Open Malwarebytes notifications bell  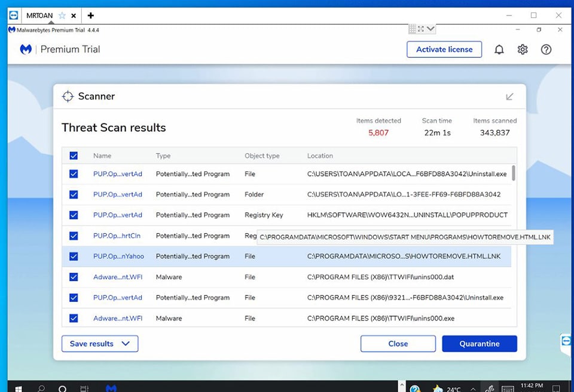pos(499,50)
